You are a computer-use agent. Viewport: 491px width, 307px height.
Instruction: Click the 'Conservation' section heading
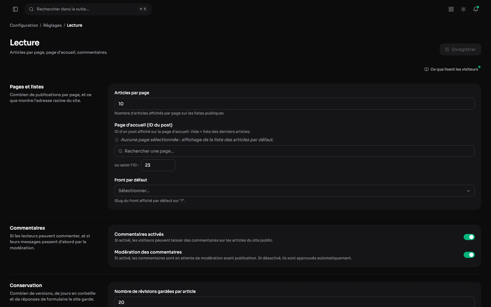tap(26, 286)
